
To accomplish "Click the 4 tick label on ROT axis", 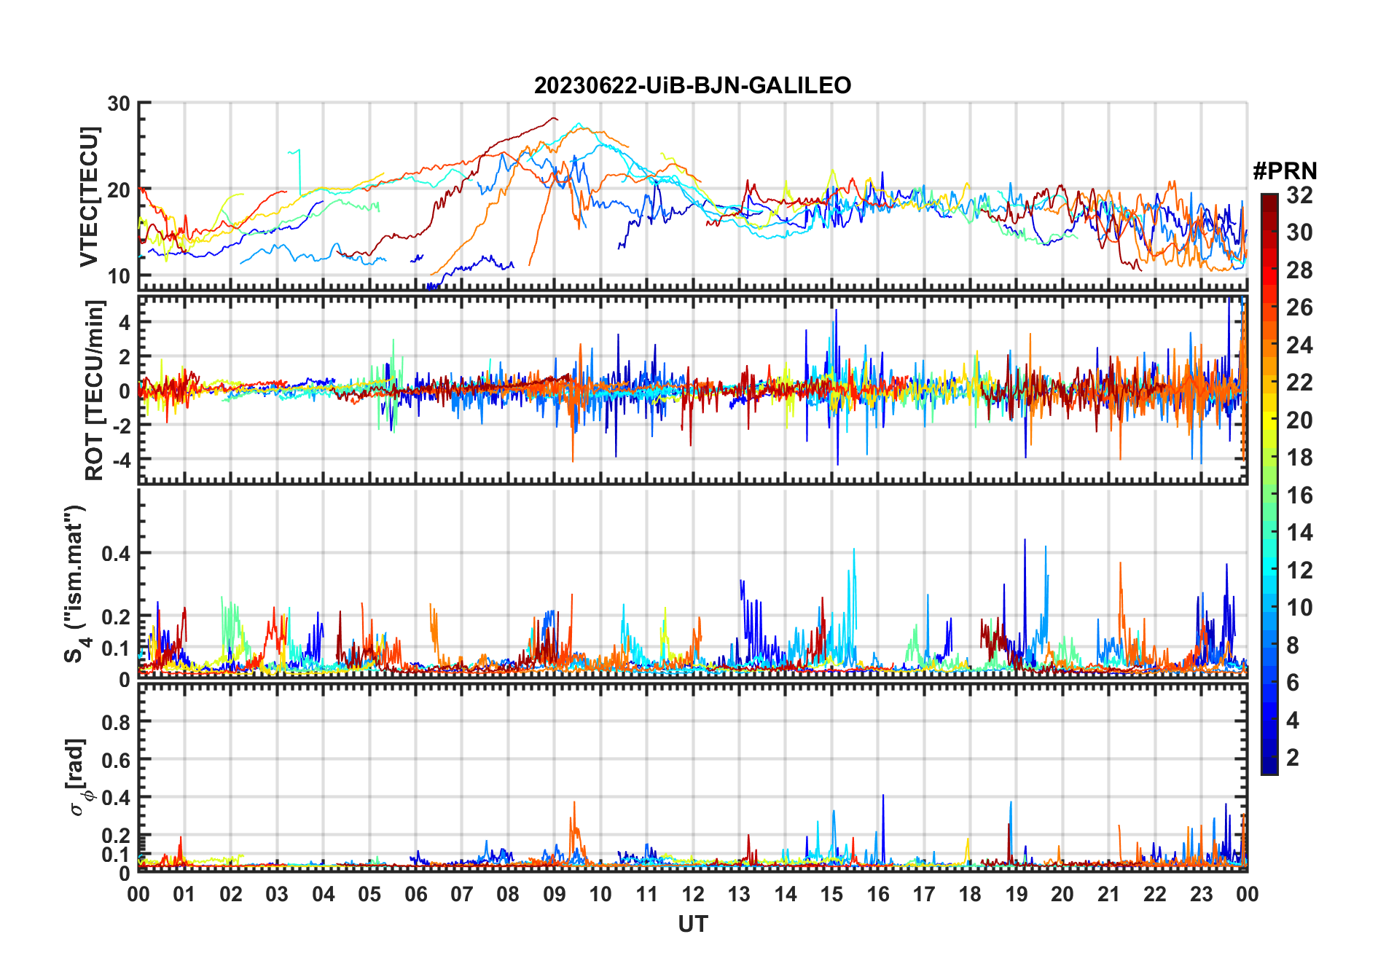I will 125,322.
